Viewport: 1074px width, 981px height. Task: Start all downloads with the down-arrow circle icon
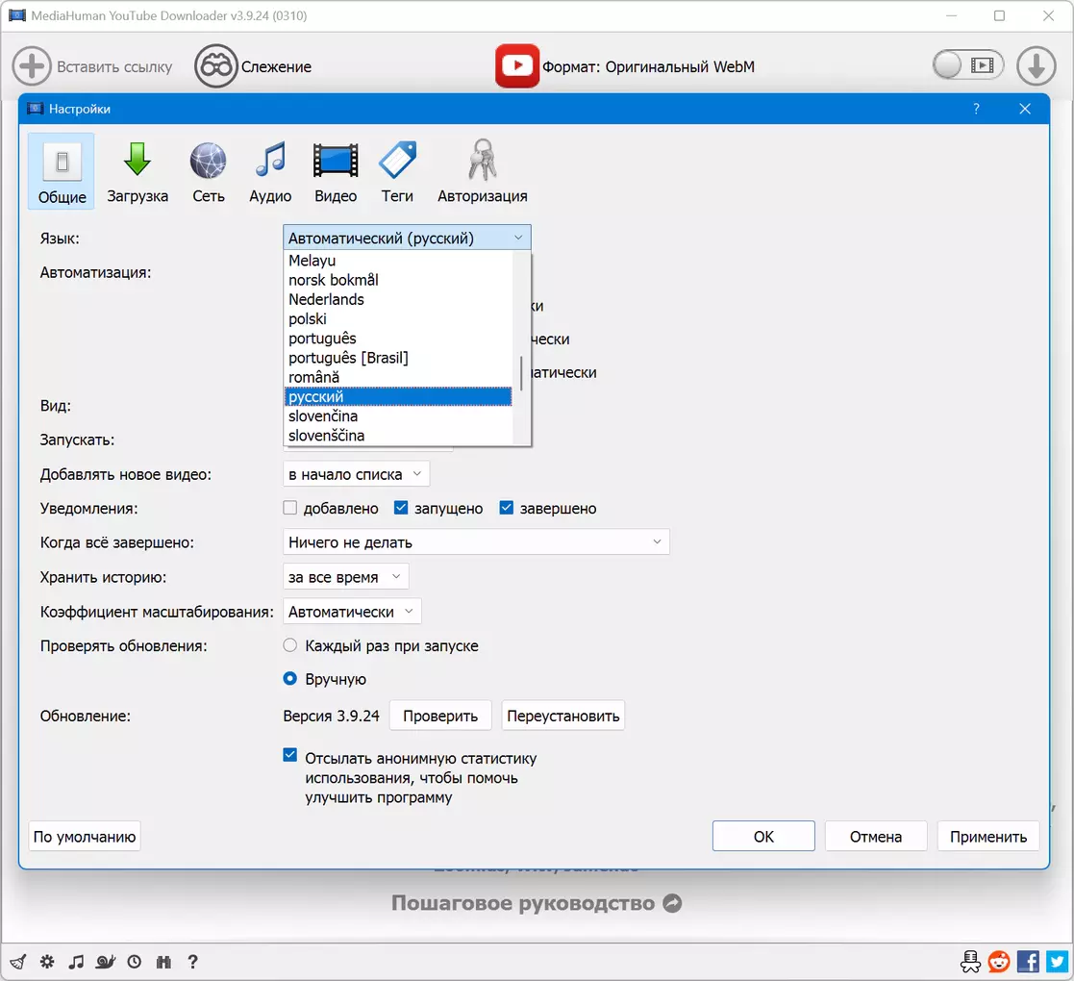(1036, 66)
